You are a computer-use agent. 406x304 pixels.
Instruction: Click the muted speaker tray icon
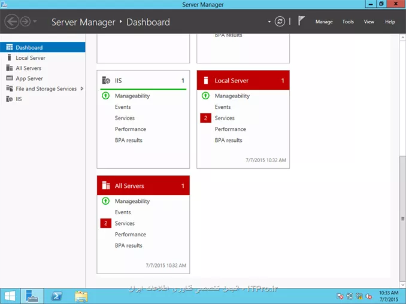click(x=368, y=296)
